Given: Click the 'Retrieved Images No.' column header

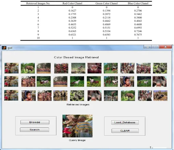Looking at the screenshot, I should click(x=38, y=3).
